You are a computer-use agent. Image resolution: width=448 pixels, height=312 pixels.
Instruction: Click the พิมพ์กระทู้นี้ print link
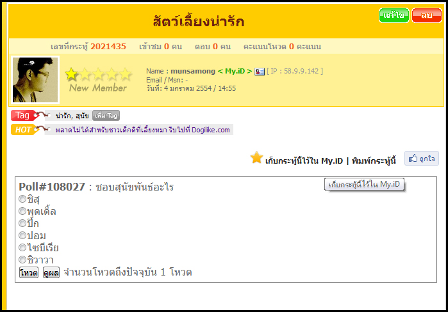(x=373, y=161)
